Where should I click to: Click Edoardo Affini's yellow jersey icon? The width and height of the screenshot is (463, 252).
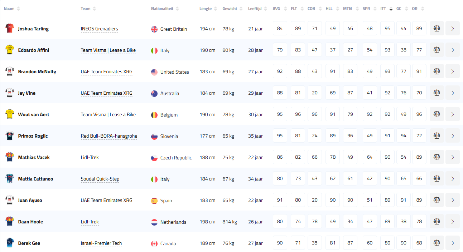(x=9, y=50)
